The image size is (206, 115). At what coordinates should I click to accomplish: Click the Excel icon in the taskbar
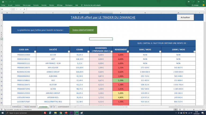76,113
